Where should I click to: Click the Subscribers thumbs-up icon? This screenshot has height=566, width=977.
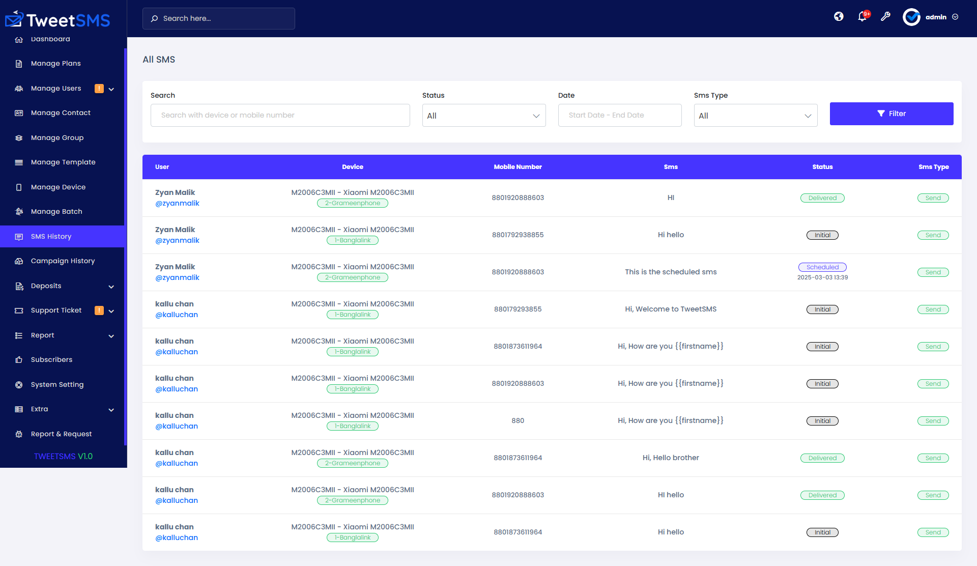click(19, 360)
